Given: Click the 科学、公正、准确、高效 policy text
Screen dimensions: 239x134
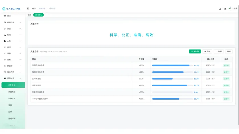Looking at the screenshot, I should [131, 35].
